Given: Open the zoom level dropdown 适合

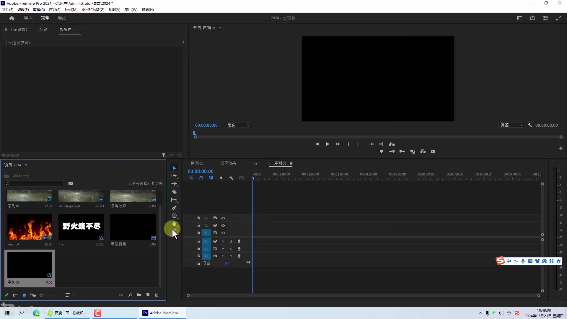Looking at the screenshot, I should pos(238,125).
